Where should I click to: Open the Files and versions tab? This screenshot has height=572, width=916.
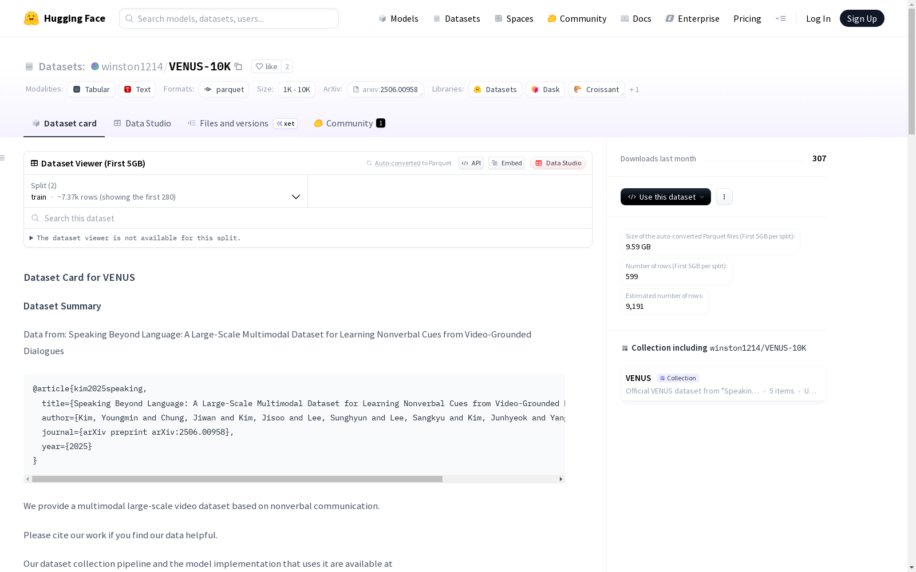pyautogui.click(x=242, y=124)
